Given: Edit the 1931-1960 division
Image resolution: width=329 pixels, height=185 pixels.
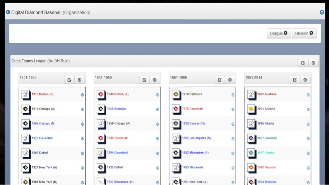Looking at the screenshot, I should tap(144, 80).
